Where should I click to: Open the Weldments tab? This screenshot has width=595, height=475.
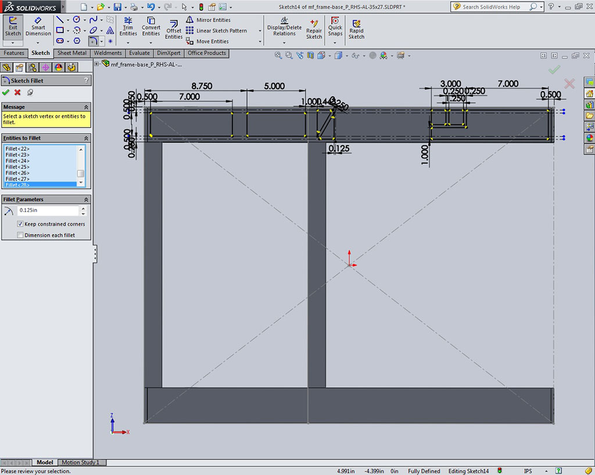[107, 53]
